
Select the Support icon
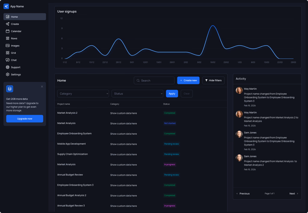click(x=8, y=67)
